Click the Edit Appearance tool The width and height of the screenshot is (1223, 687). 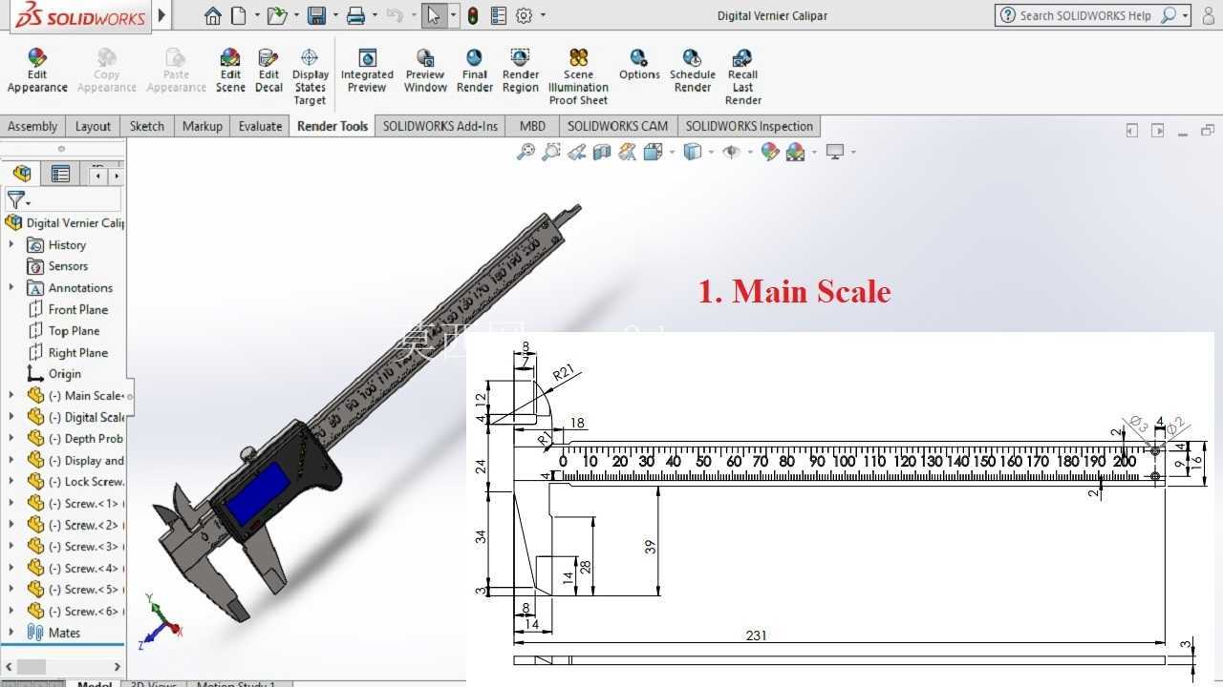tap(37, 71)
